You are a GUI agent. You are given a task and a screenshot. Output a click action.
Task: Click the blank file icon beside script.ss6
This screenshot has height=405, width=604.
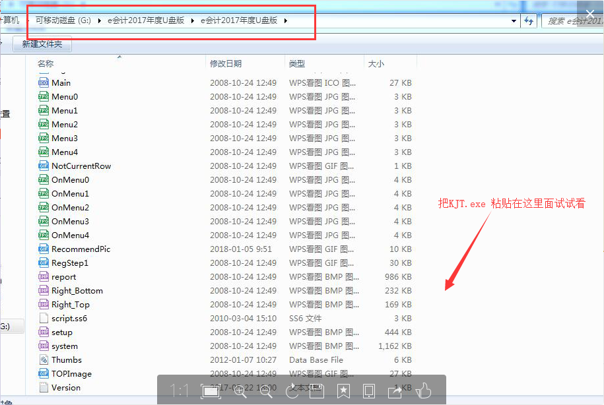click(x=43, y=319)
